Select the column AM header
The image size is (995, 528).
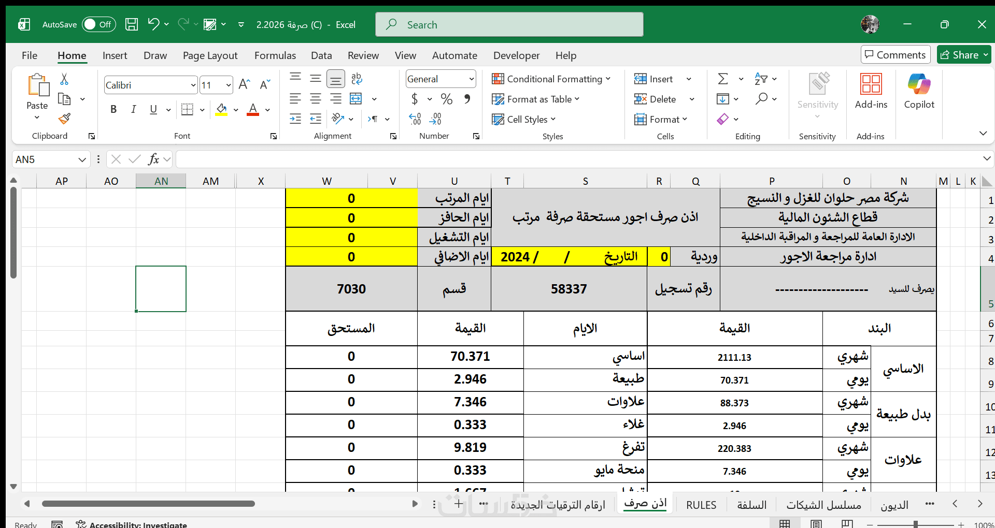210,181
